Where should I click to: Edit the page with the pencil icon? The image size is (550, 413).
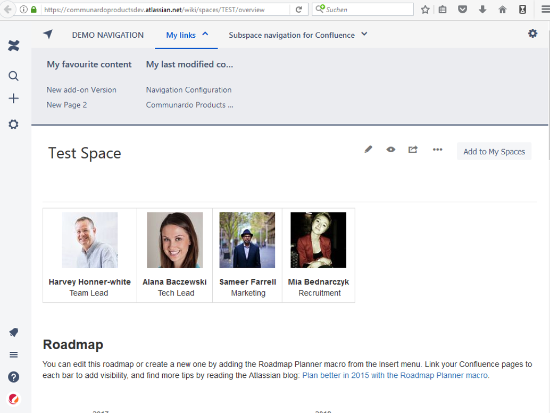coord(368,150)
